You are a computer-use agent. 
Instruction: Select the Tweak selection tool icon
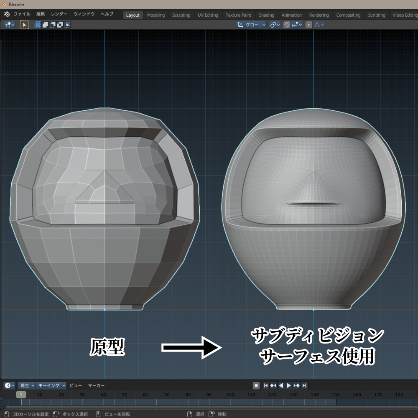pyautogui.click(x=24, y=25)
